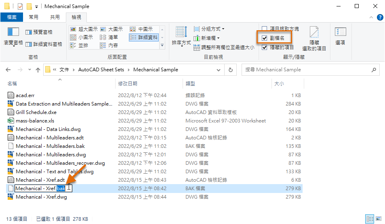Open the 常用 home tab

(34, 17)
